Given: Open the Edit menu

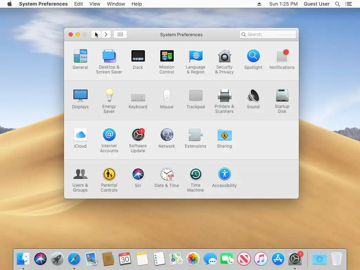Looking at the screenshot, I should coord(78,4).
